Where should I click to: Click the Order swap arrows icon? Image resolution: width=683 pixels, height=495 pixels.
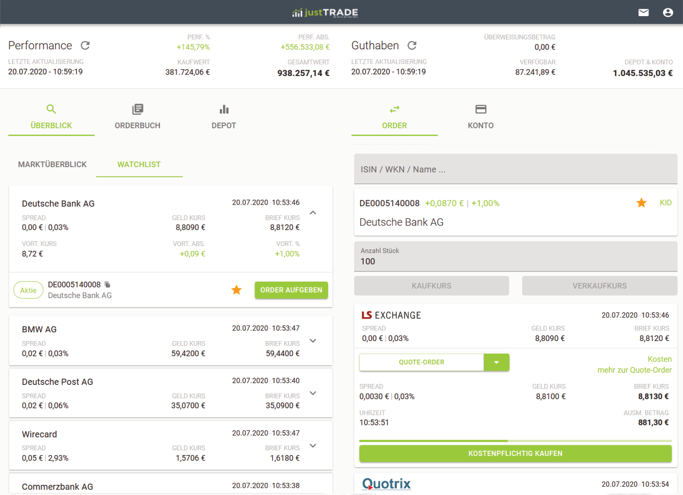[x=394, y=109]
